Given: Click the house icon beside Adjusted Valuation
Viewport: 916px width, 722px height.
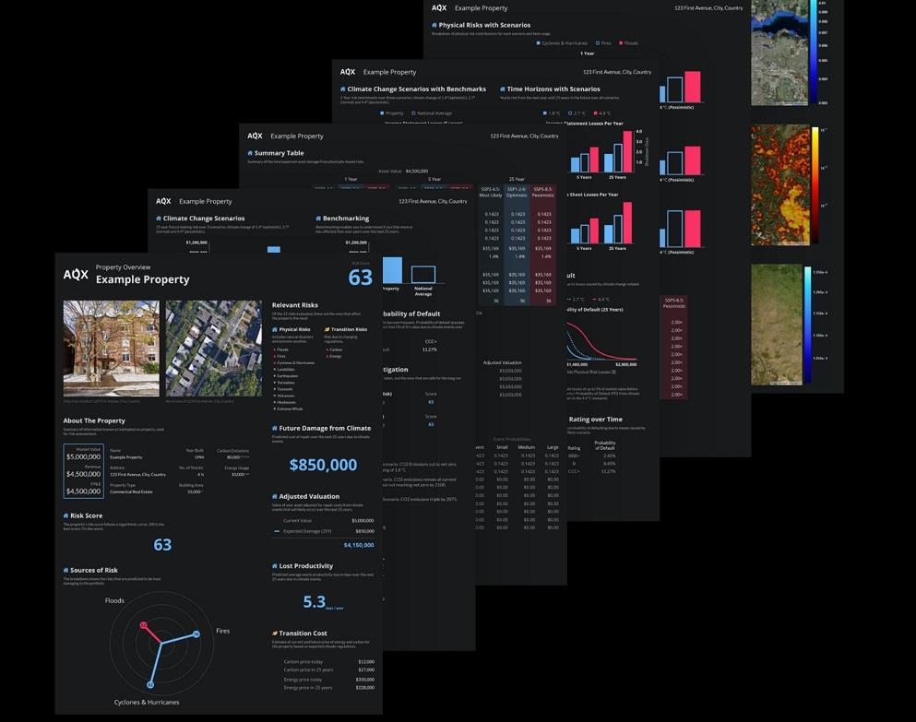Looking at the screenshot, I should pyautogui.click(x=275, y=496).
